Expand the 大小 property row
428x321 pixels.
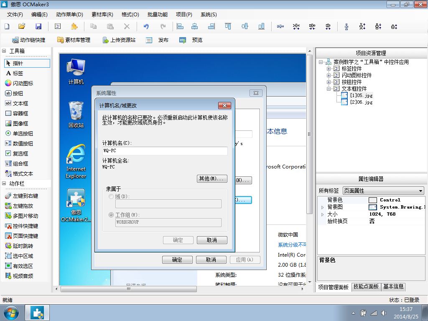(x=322, y=214)
